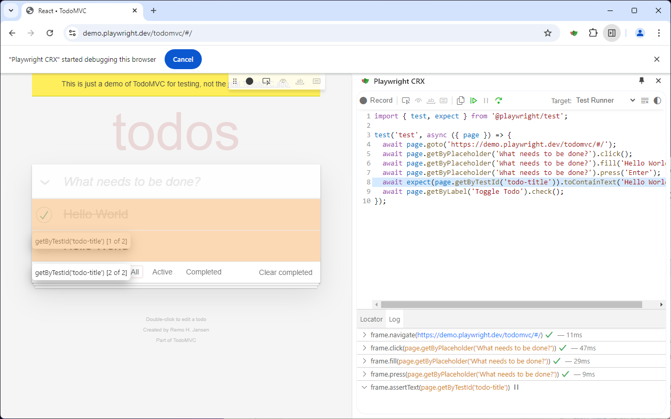Expand the frame.navigate log entry
671x419 pixels.
[364, 335]
